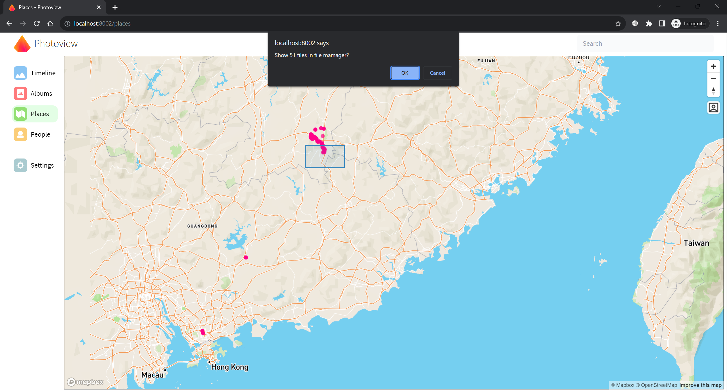Open browser Extensions puzzle icon

pos(649,24)
